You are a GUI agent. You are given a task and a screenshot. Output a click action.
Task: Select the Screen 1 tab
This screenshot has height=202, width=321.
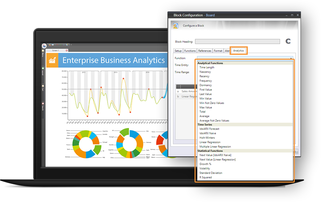coord(56,50)
